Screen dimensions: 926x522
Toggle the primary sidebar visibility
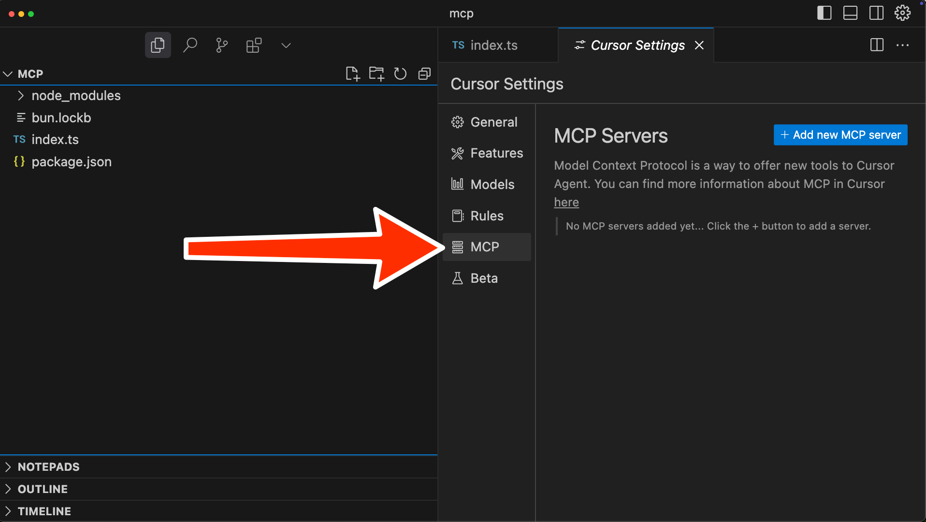point(824,13)
